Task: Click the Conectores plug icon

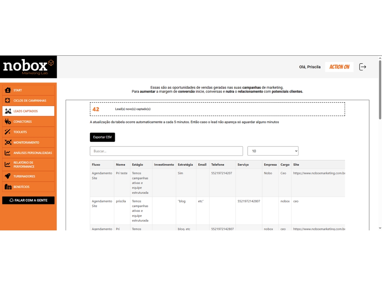Action: (x=8, y=122)
